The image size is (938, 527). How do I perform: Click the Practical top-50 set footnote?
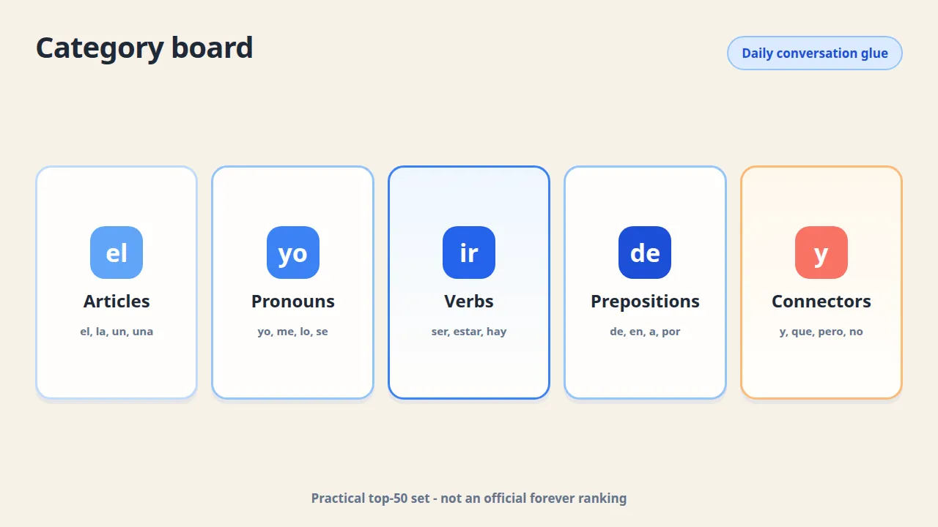tap(469, 498)
